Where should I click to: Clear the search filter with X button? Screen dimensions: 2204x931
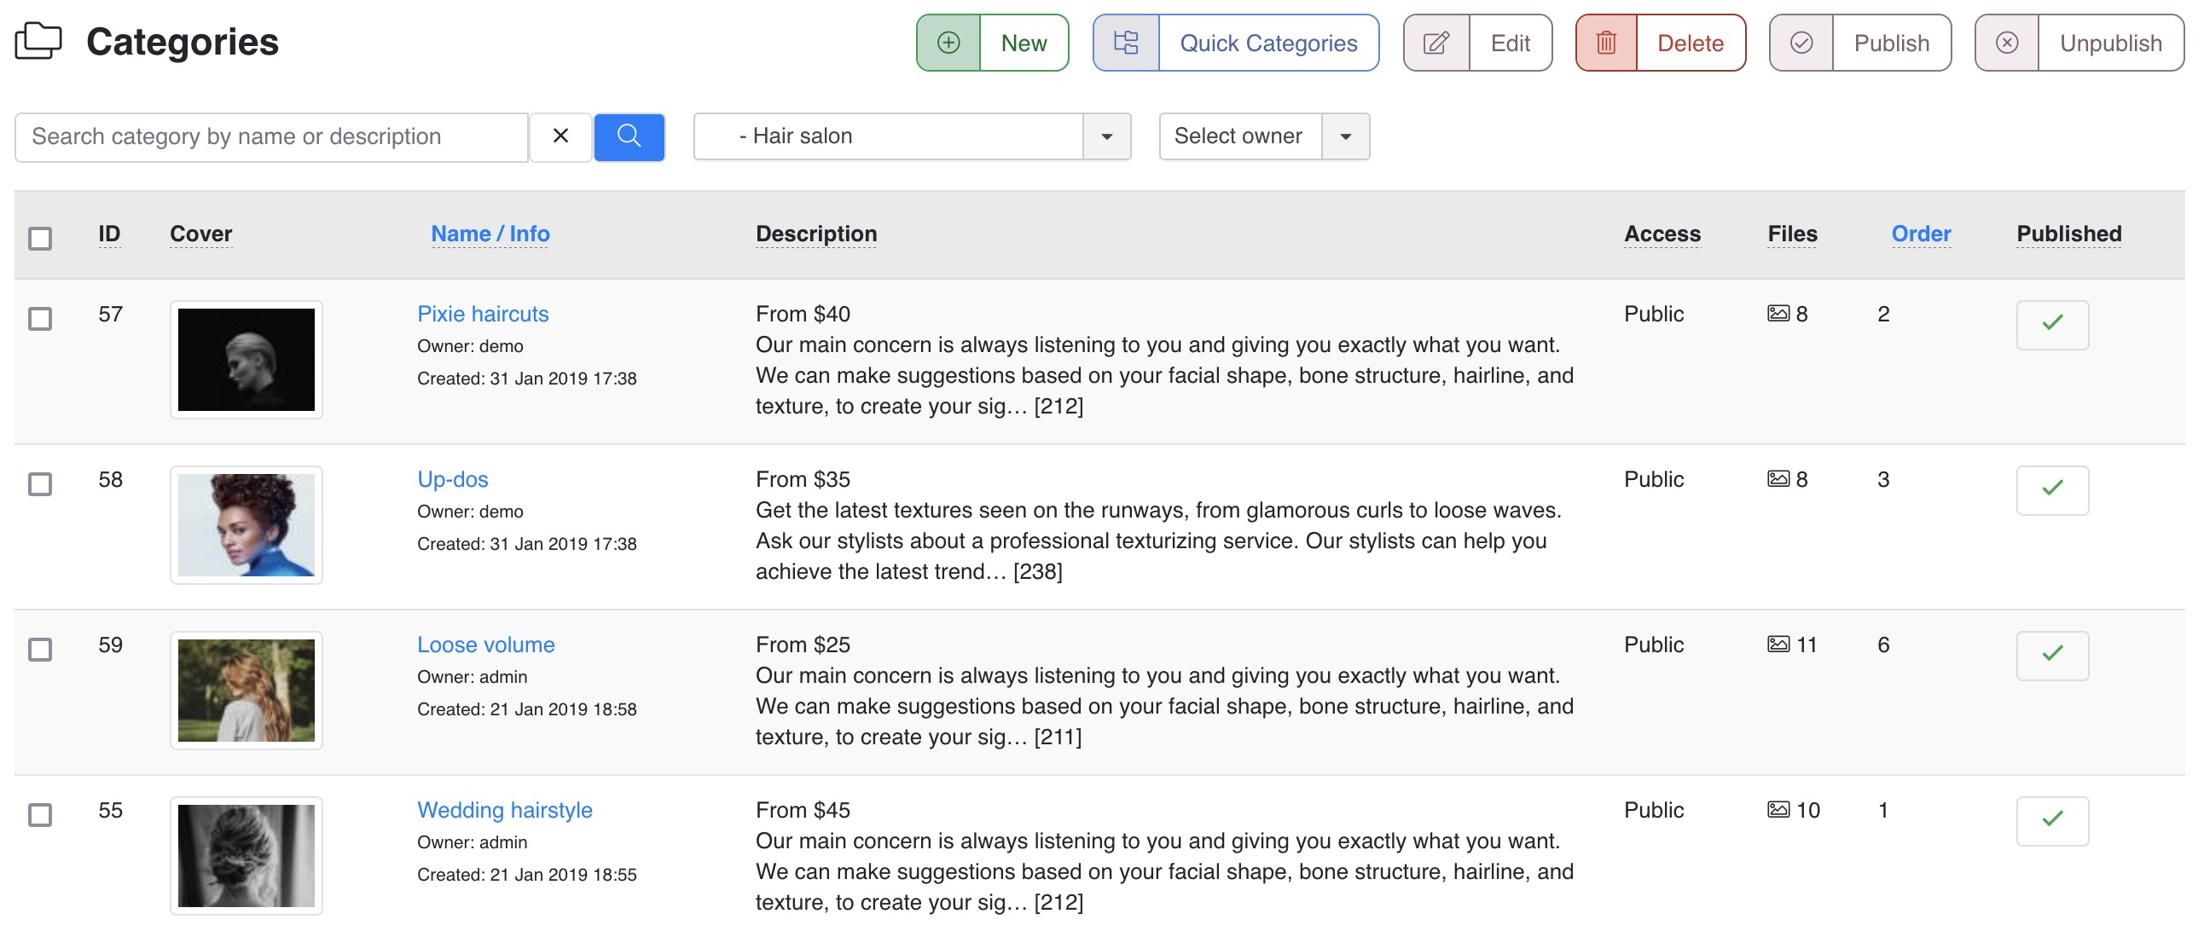click(560, 136)
